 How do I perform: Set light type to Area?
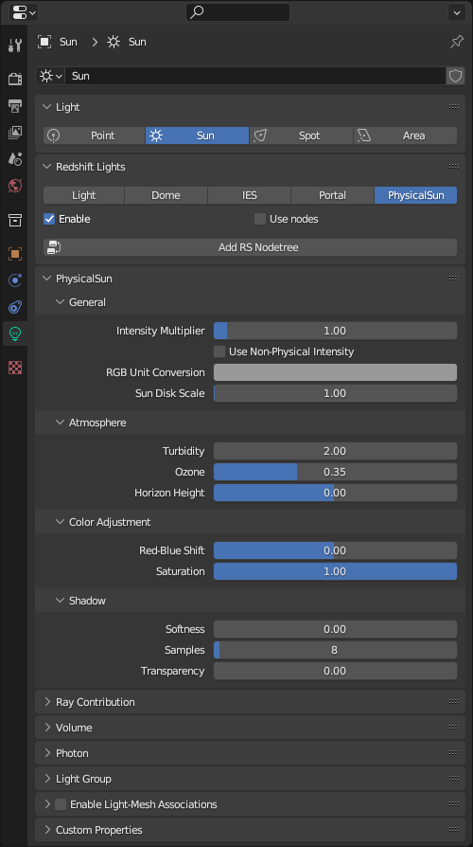click(405, 135)
